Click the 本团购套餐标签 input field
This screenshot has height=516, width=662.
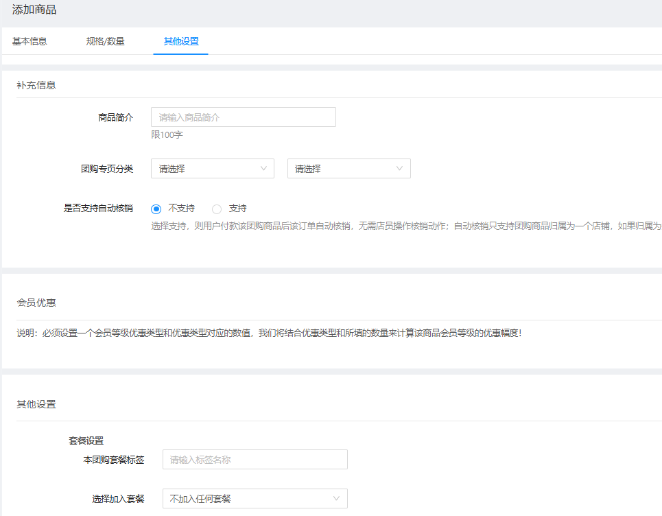[255, 460]
